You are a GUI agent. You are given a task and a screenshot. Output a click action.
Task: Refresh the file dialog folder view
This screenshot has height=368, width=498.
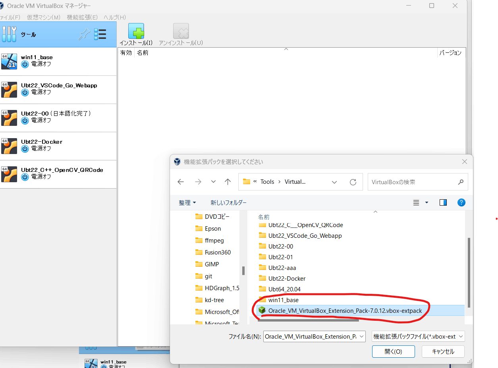click(x=353, y=182)
